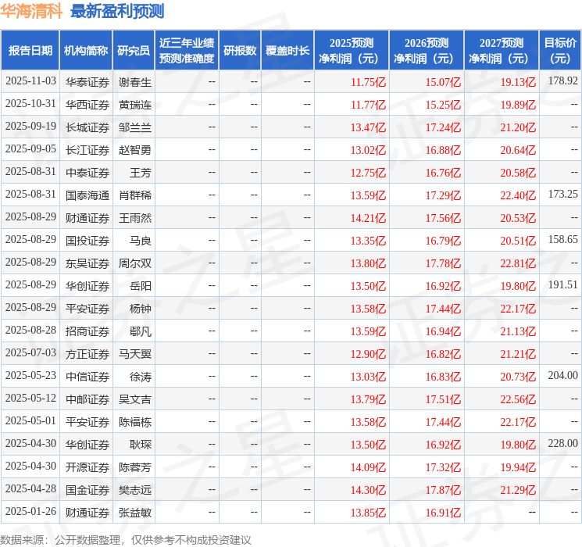This screenshot has width=582, height=547.
Task: Select the 2027预测净利润 column header
Action: click(501, 50)
